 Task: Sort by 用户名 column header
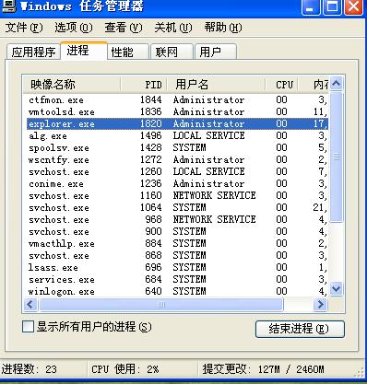(x=216, y=84)
